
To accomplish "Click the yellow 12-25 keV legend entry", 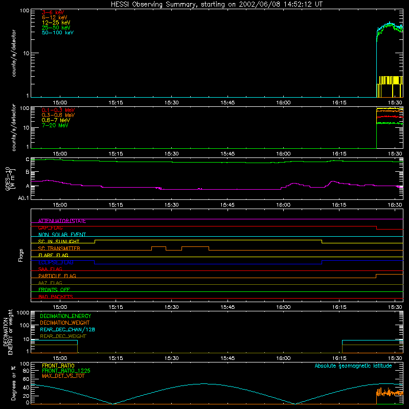I will click(x=56, y=22).
